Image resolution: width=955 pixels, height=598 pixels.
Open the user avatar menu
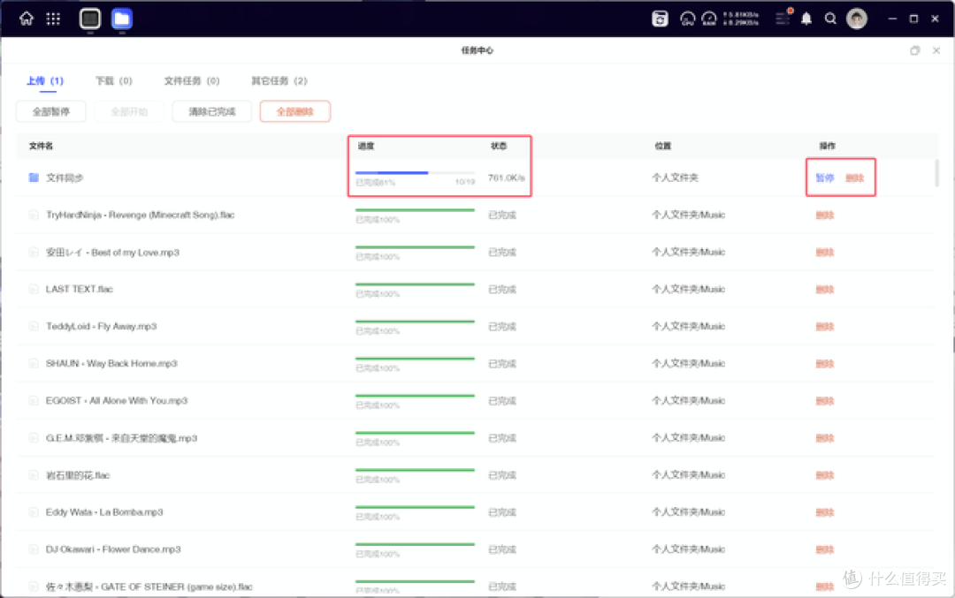857,19
